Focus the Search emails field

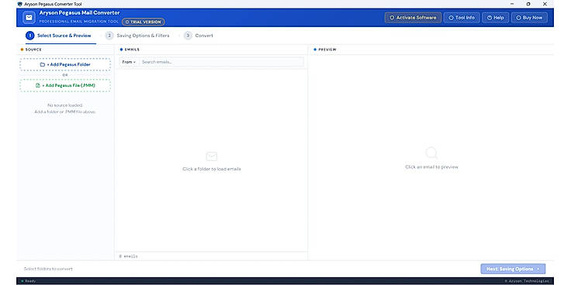(221, 62)
